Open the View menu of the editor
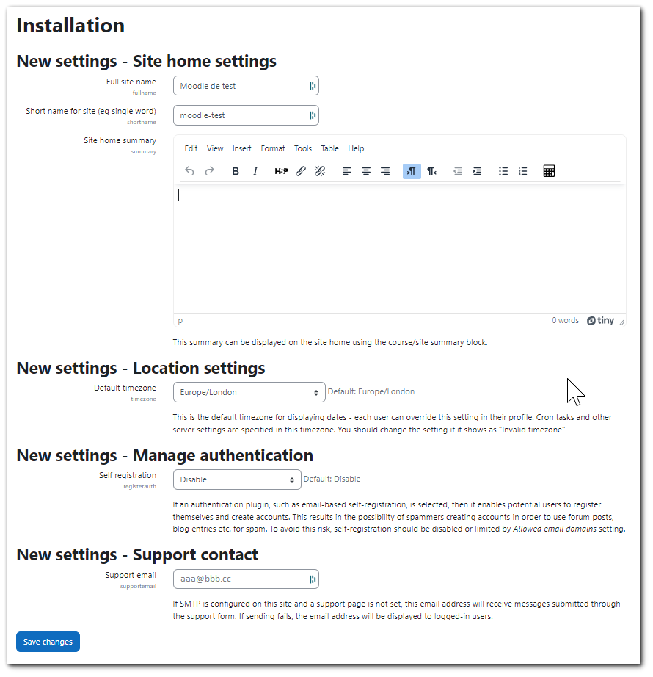 click(x=215, y=148)
